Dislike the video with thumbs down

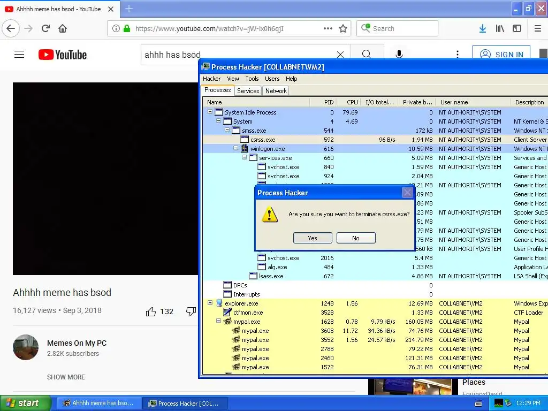pyautogui.click(x=191, y=311)
